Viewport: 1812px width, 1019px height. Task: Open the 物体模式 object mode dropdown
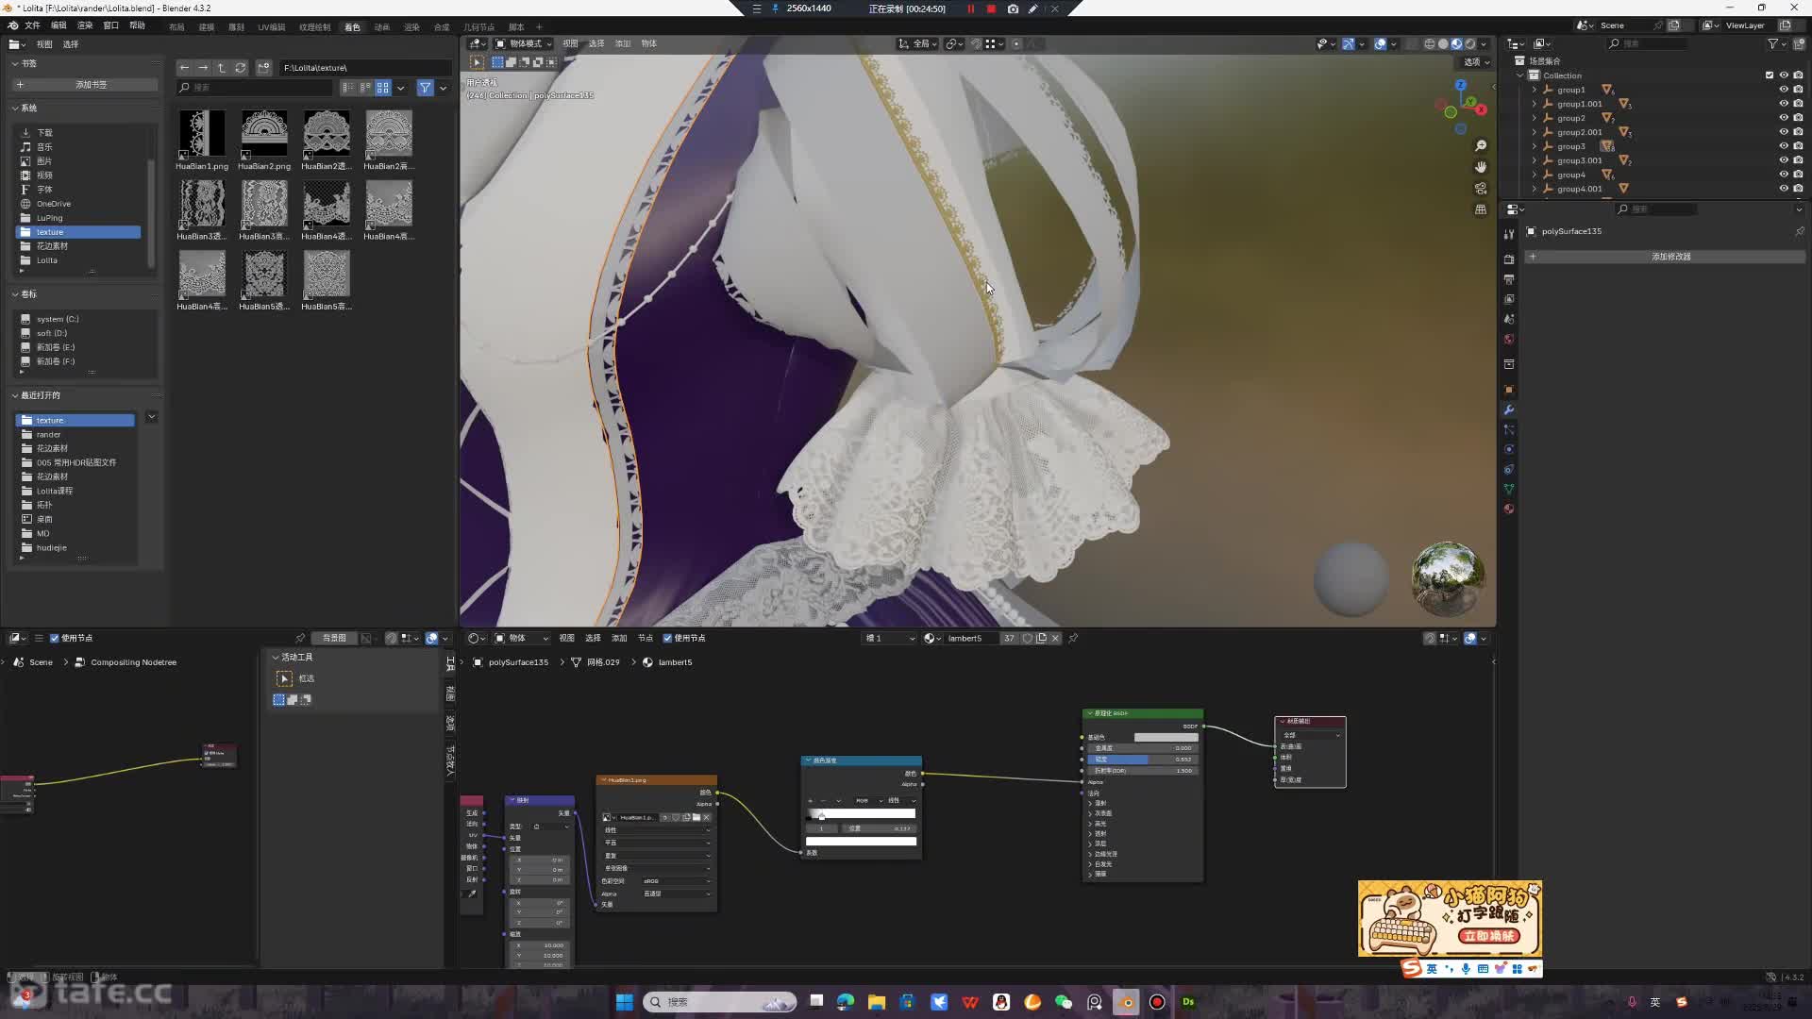[524, 44]
